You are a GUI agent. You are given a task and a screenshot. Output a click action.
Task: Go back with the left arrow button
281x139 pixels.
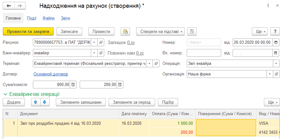9,6
